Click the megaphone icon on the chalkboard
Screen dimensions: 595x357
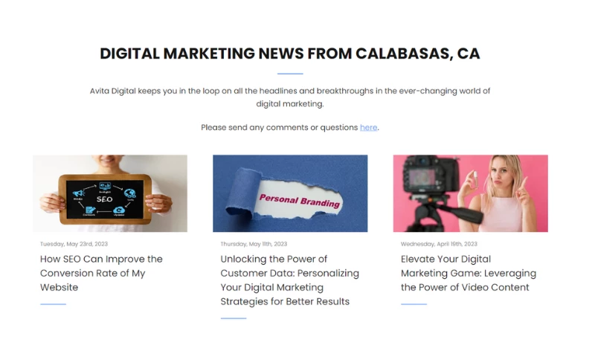79,193
